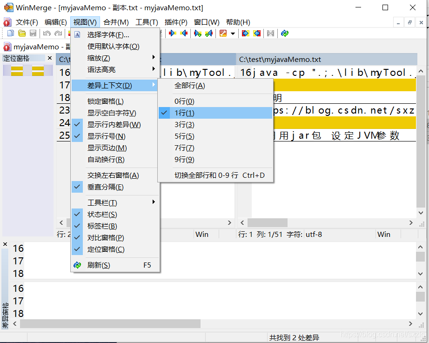Open the 合并(M) menu

116,22
